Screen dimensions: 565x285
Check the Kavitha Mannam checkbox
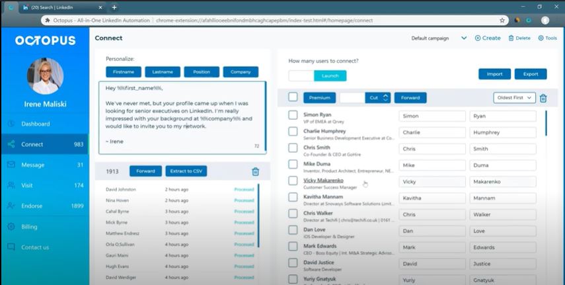click(293, 197)
